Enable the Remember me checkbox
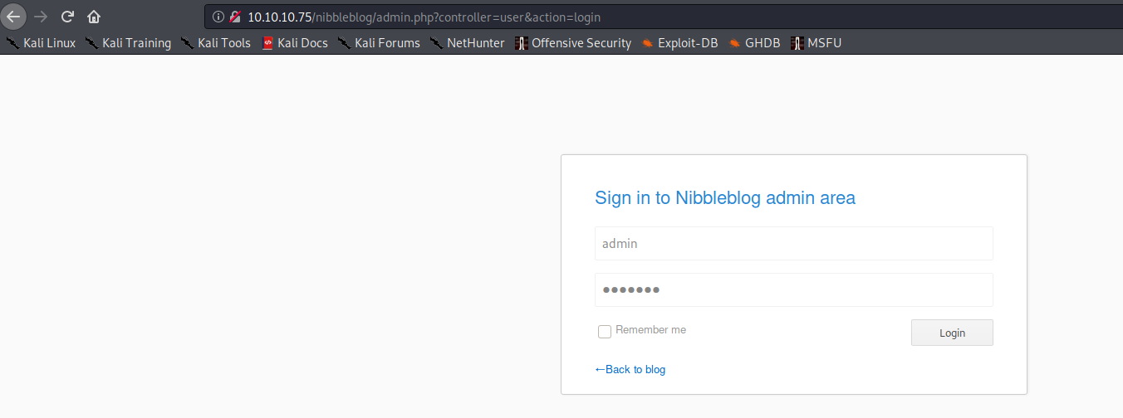This screenshot has height=418, width=1123. pyautogui.click(x=605, y=332)
